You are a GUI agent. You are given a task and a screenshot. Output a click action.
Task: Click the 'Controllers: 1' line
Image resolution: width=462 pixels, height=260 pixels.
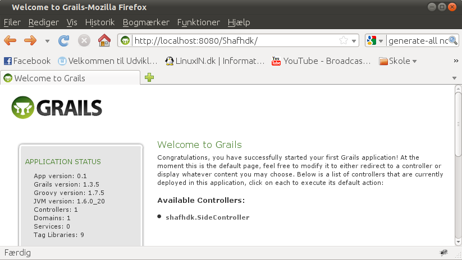pyautogui.click(x=56, y=210)
